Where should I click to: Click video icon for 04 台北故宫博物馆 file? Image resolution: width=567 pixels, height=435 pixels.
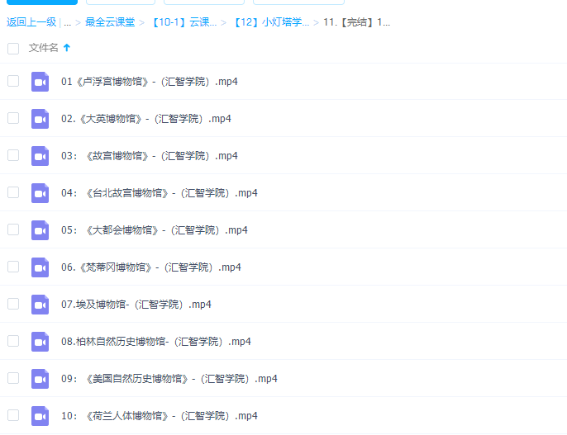(40, 193)
